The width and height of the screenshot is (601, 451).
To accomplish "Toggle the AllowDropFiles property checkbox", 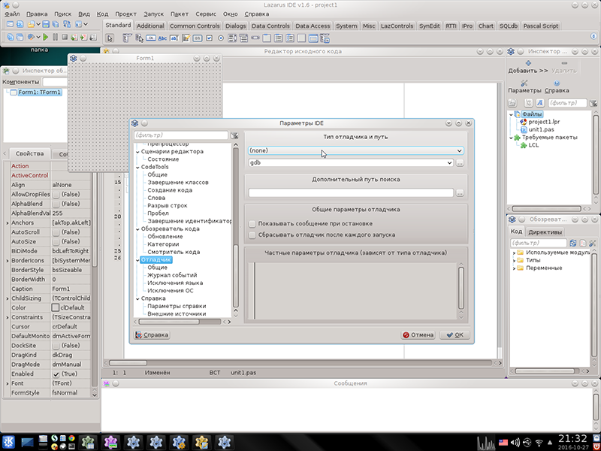I will [56, 195].
